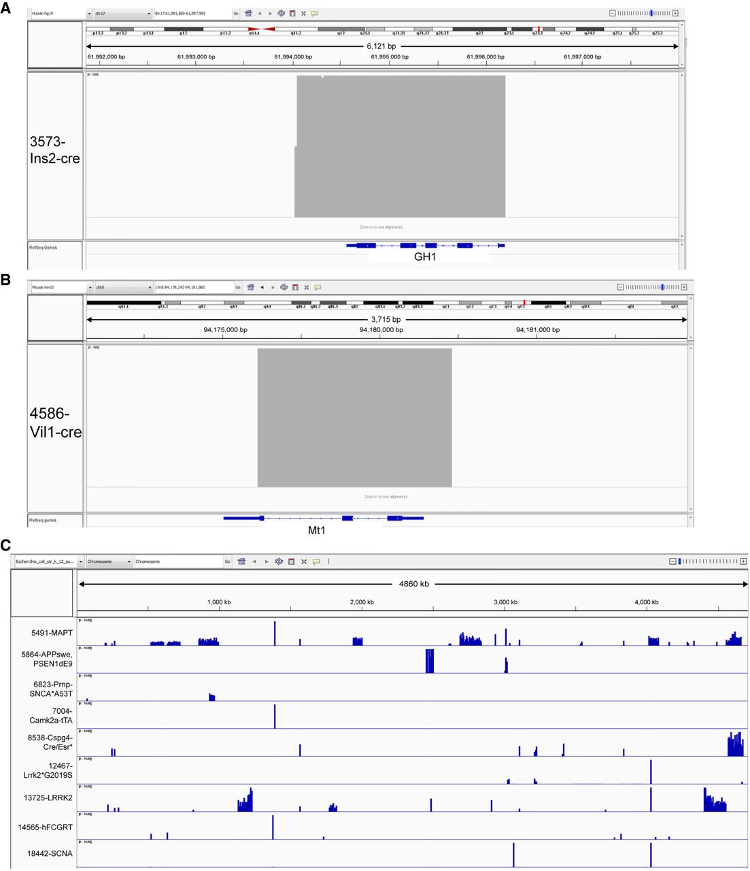Click the X clear icon in panel A toolbar
750x871 pixels.
pos(303,13)
